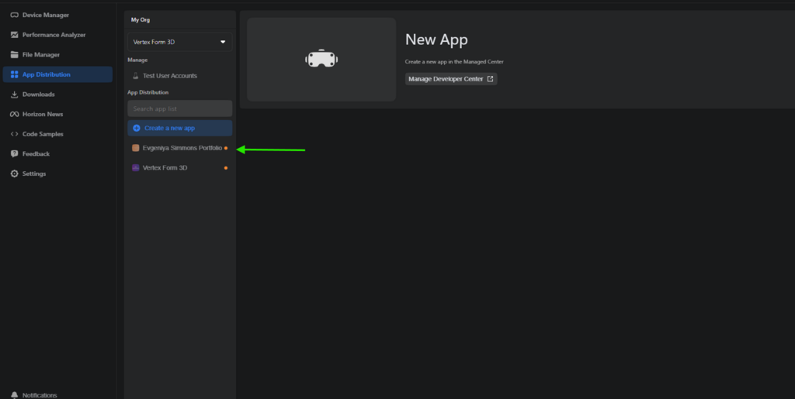
Task: Open Notifications bell at bottom left
Action: pyautogui.click(x=14, y=395)
